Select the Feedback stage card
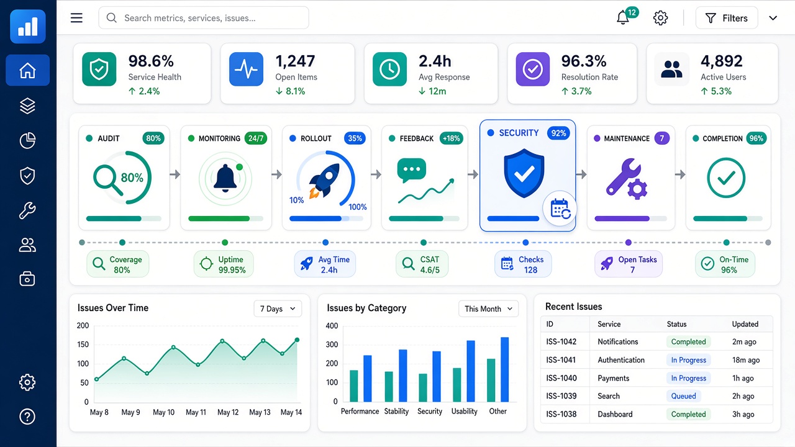 tap(425, 178)
